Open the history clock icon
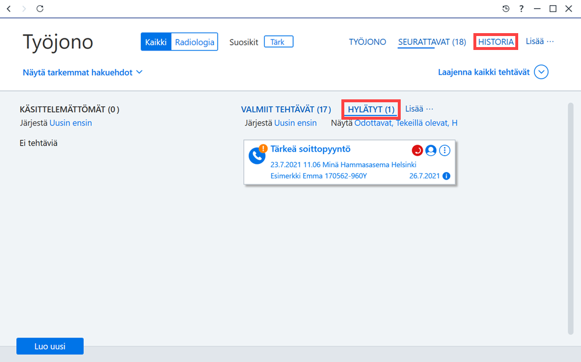This screenshot has height=362, width=581. [506, 9]
